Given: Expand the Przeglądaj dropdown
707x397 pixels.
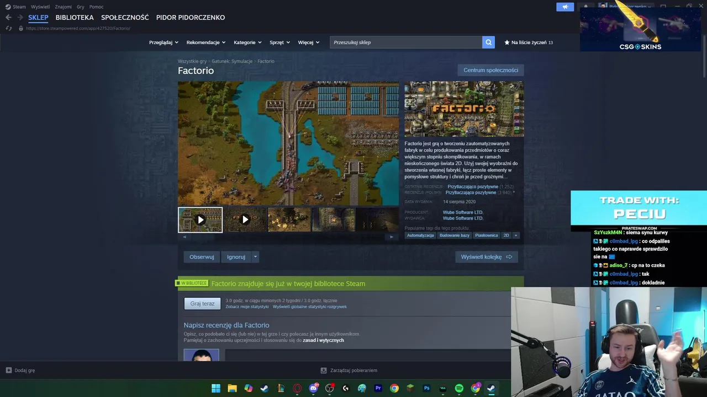Looking at the screenshot, I should 164,42.
